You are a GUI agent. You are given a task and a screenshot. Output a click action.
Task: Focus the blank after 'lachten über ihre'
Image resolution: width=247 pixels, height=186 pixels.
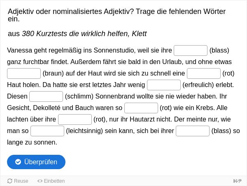point(75,119)
